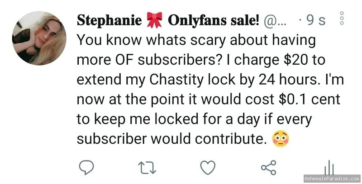Open Stephanie's profile picture
The image size is (362, 184).
click(39, 38)
